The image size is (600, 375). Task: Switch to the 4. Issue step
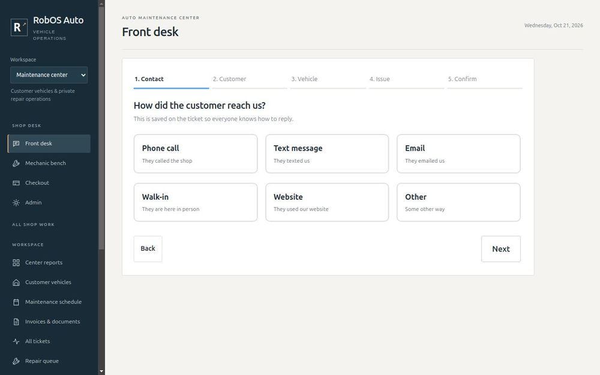(x=406, y=80)
